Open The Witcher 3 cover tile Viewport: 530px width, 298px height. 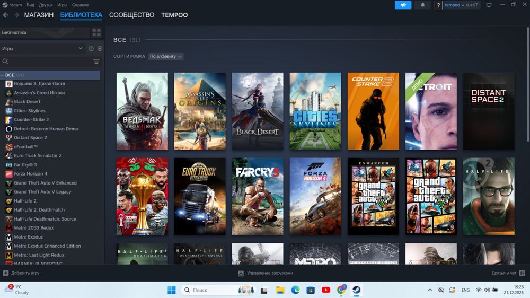pyautogui.click(x=142, y=111)
